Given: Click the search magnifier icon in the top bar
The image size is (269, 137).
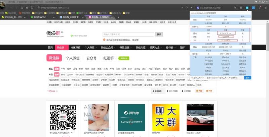Looking at the screenshot, I should (x=235, y=8).
